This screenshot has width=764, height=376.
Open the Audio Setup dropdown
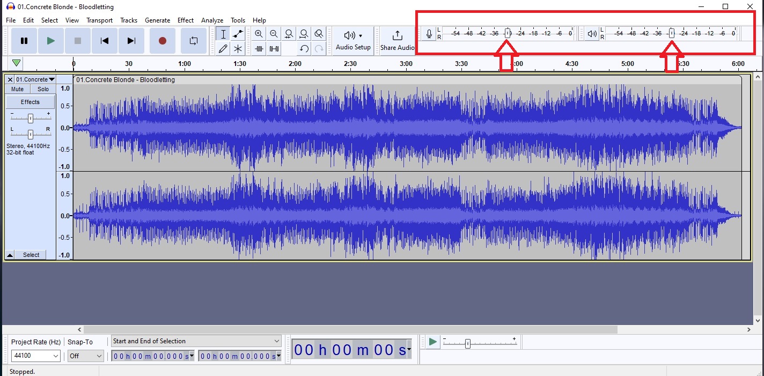(x=353, y=41)
